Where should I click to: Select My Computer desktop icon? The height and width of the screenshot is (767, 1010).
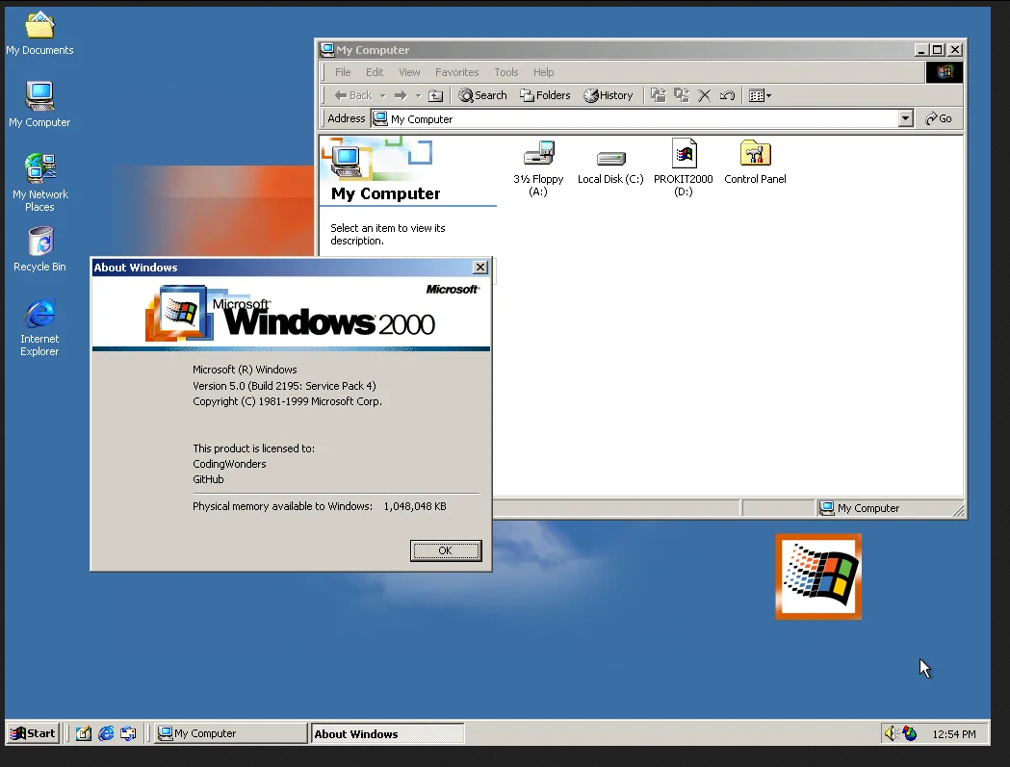click(39, 104)
